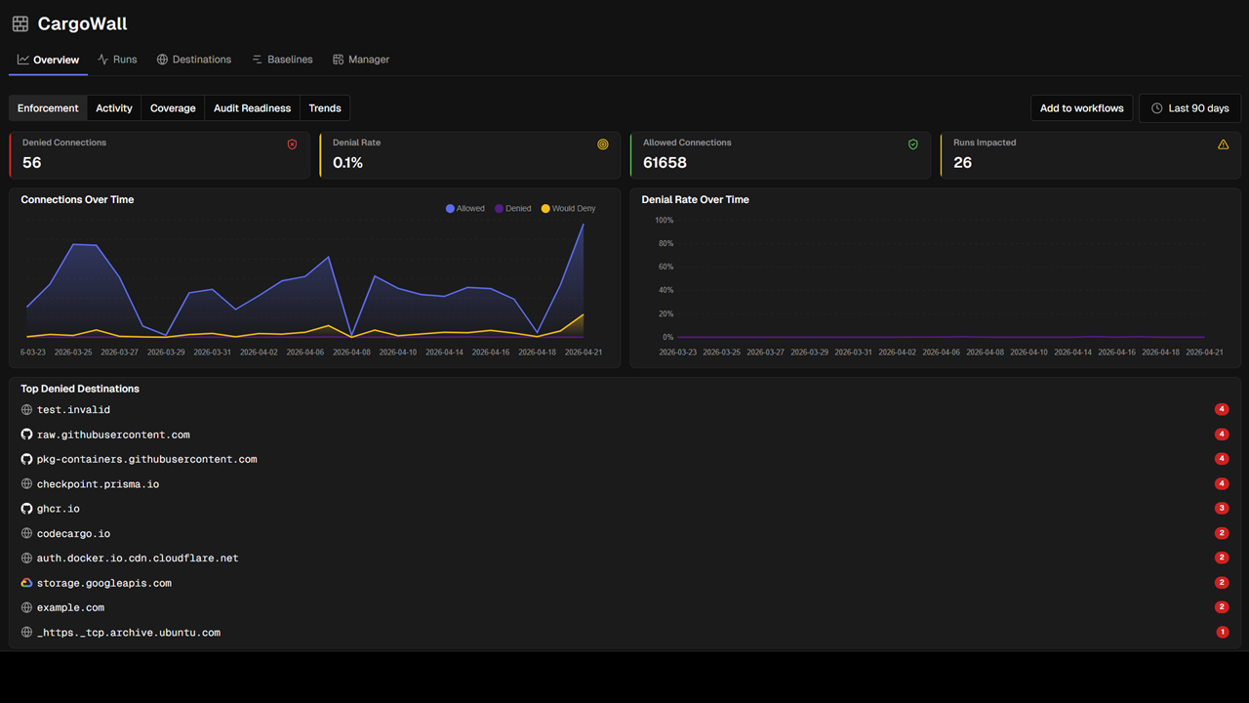This screenshot has height=703, width=1249.
Task: Click the checkpoint.prisma.io destination text
Action: [98, 484]
